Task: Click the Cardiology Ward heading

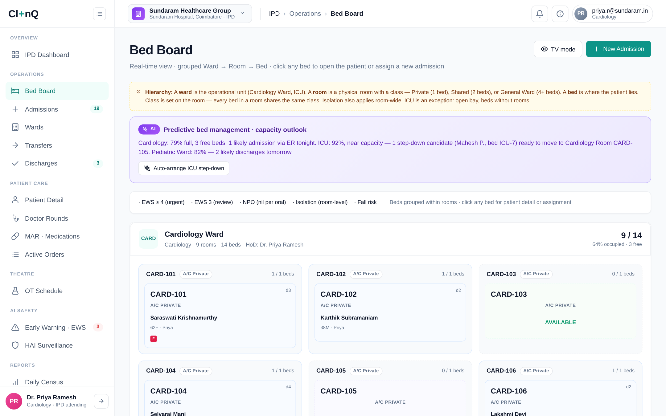Action: click(194, 234)
